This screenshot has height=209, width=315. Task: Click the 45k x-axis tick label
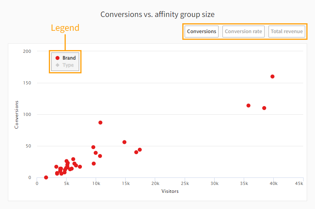coord(298,183)
